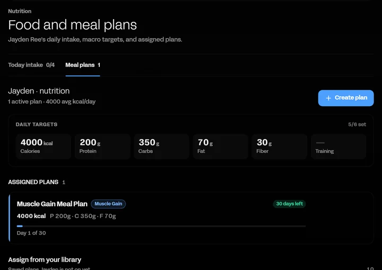Click the Nutrition breadcrumb label
382x270 pixels.
pos(20,11)
